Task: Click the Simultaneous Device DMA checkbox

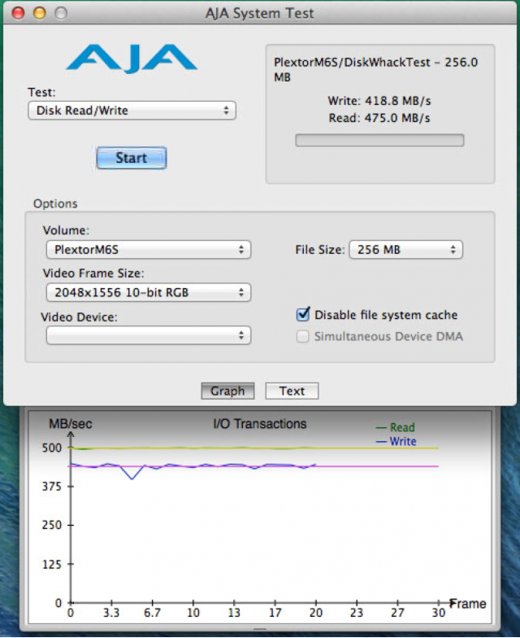Action: (x=302, y=337)
